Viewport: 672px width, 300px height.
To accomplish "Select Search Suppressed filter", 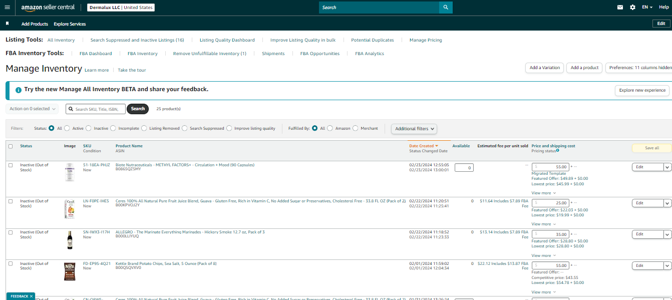I will click(x=185, y=128).
